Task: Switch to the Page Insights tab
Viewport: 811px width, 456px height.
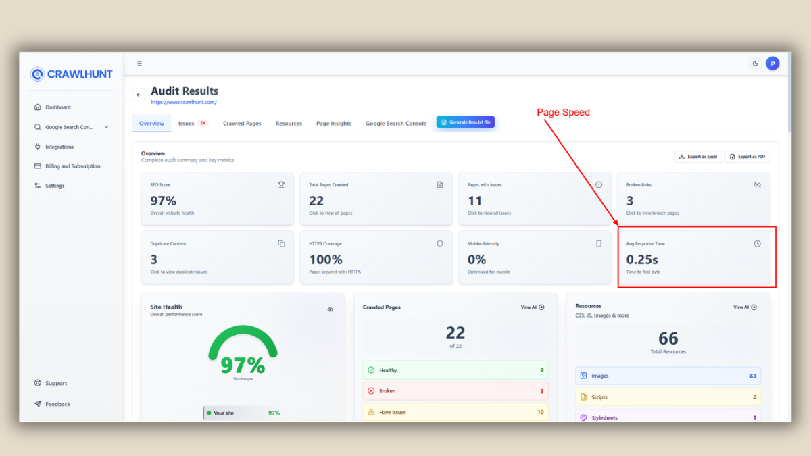Action: pos(334,124)
